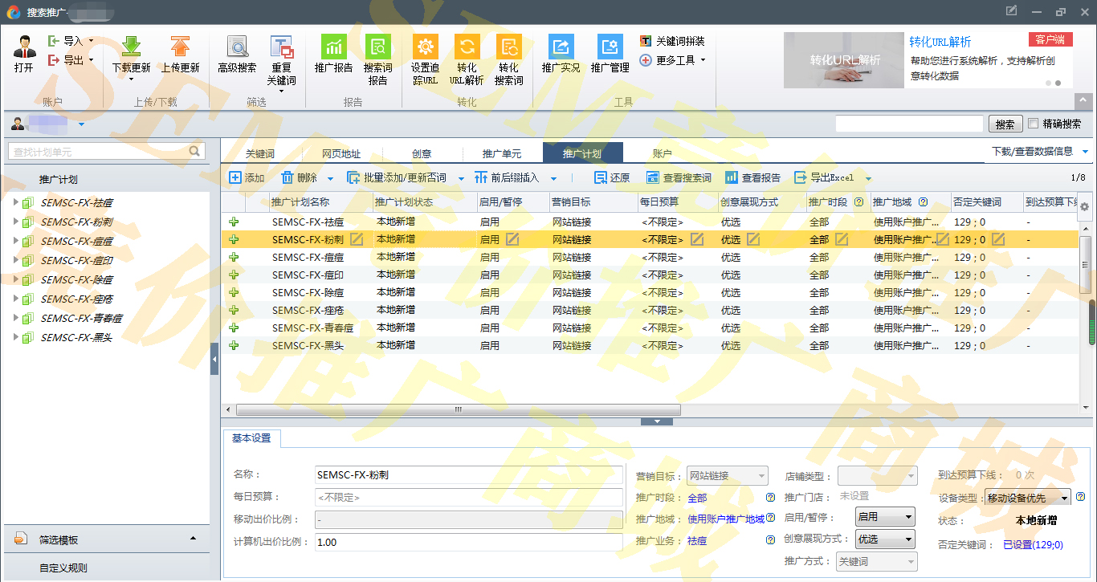Open 推广管理 management icon
Viewport: 1097px width, 582px height.
[610, 47]
